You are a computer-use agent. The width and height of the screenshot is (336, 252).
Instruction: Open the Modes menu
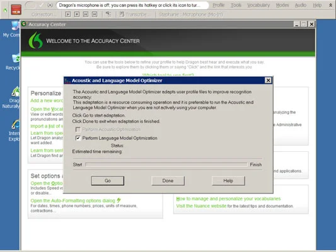coord(282,5)
